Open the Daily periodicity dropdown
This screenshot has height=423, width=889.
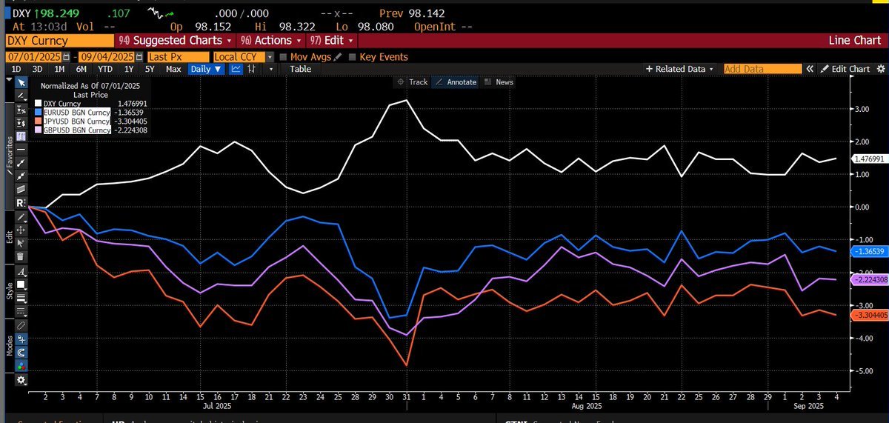(x=205, y=69)
